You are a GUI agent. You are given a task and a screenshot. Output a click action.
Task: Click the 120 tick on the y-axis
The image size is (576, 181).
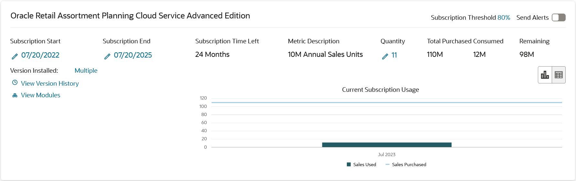coord(203,98)
